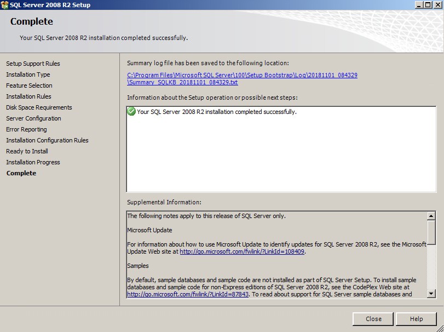
Task: Select the Feature Selection step
Action: coord(29,85)
